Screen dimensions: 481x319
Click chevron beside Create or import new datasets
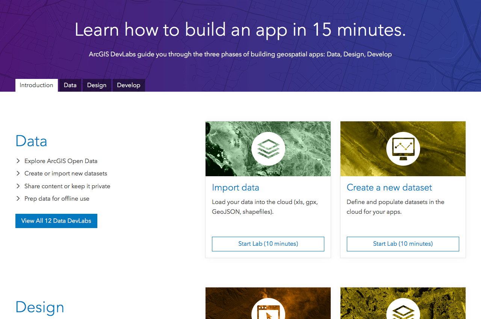click(x=18, y=173)
